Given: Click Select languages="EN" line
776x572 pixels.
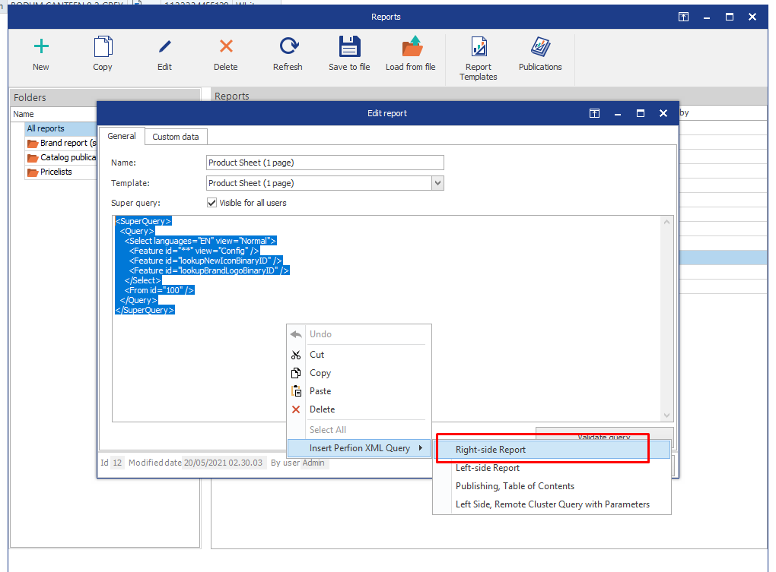Looking at the screenshot, I should point(200,241).
